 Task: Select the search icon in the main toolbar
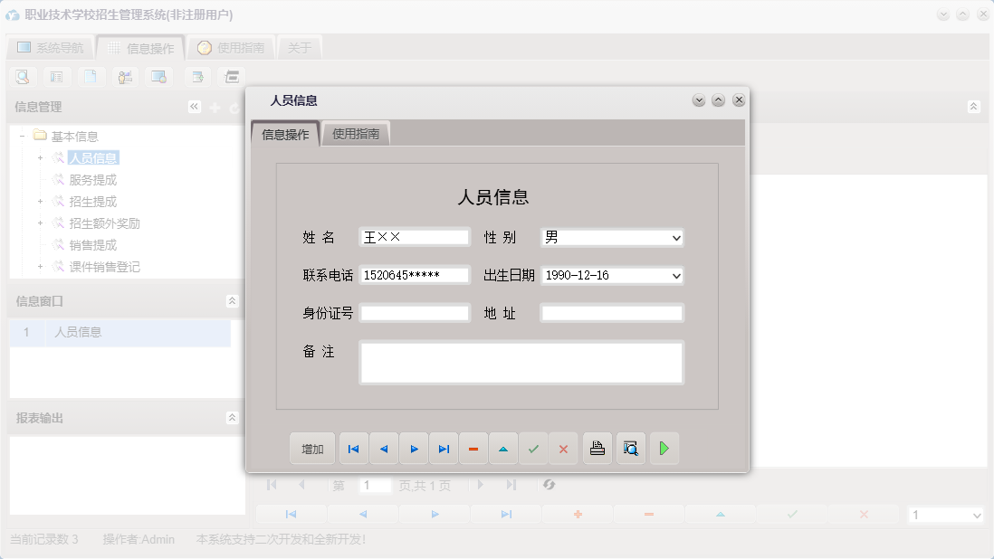click(21, 76)
